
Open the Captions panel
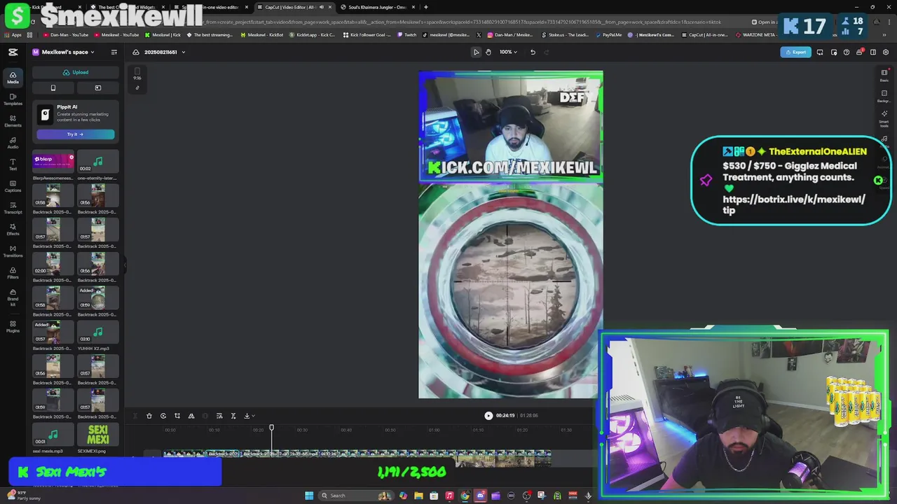(13, 186)
